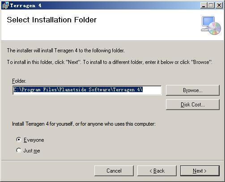Open the Disk Cost dialog
Image resolution: width=225 pixels, height=182 pixels.
coord(193,105)
